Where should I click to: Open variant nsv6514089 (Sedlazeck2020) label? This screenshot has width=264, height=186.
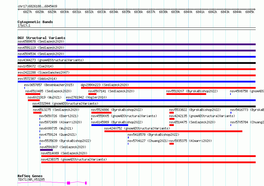64,153
